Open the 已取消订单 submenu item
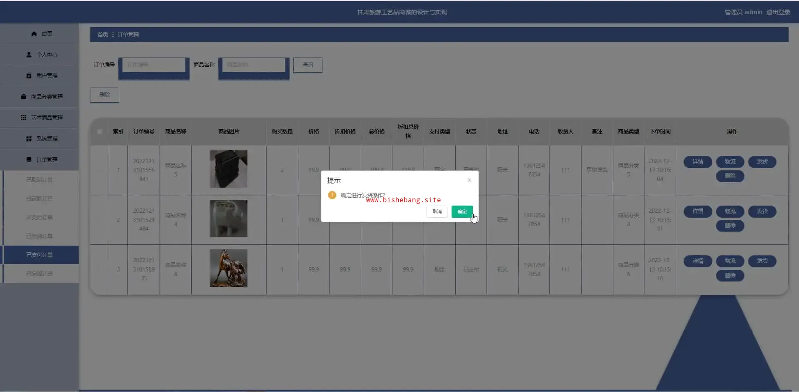 40,180
